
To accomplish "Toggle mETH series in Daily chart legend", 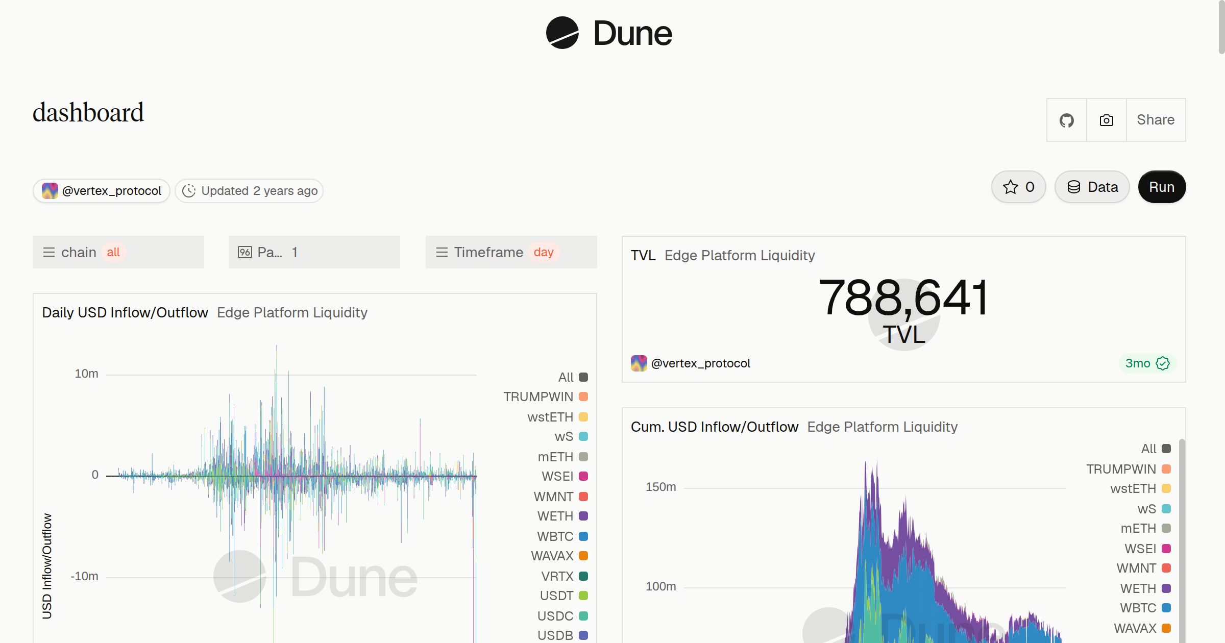I will (562, 457).
